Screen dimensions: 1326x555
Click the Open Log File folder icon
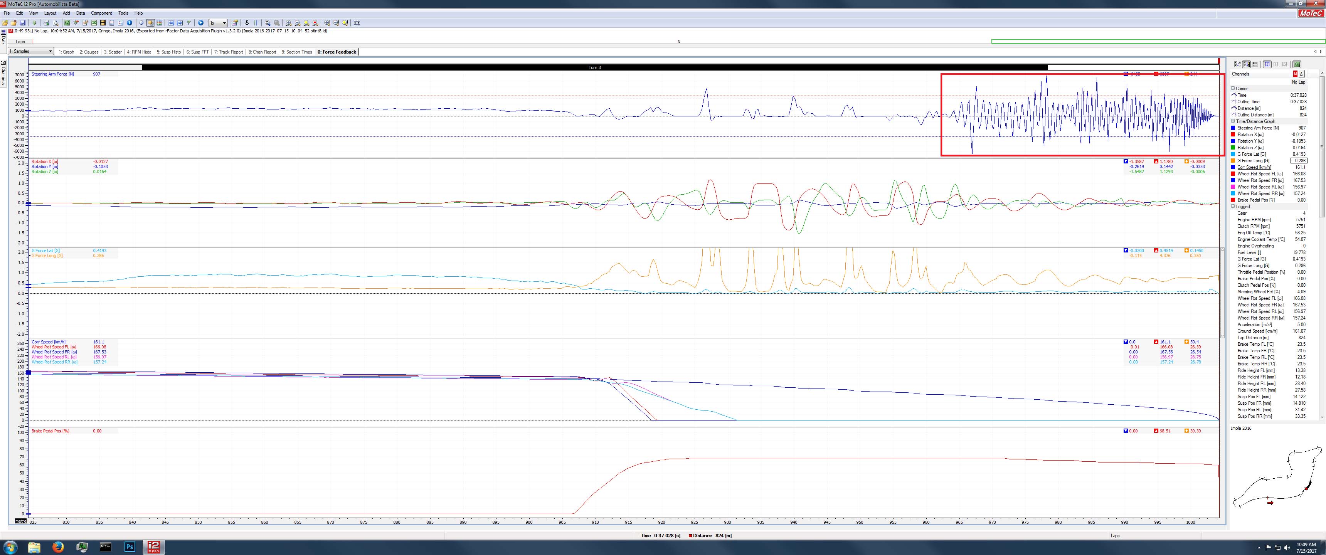coord(5,23)
